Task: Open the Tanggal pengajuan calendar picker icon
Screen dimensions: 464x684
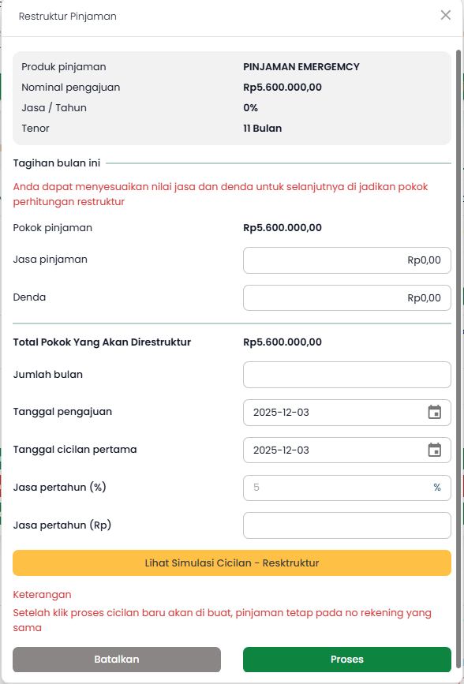Action: click(x=433, y=412)
